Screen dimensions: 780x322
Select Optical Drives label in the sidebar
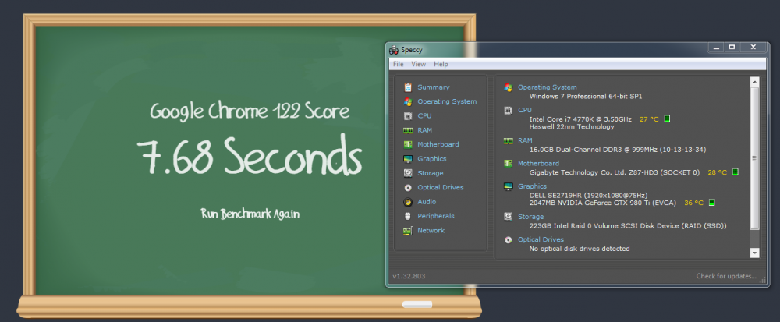[x=440, y=187]
